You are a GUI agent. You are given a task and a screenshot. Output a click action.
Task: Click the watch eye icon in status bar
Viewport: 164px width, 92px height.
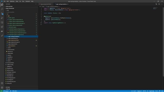click(x=11, y=91)
